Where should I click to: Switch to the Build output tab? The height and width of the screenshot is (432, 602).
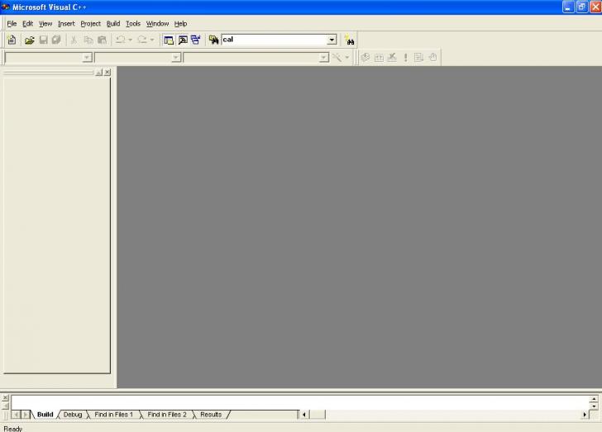pos(45,415)
